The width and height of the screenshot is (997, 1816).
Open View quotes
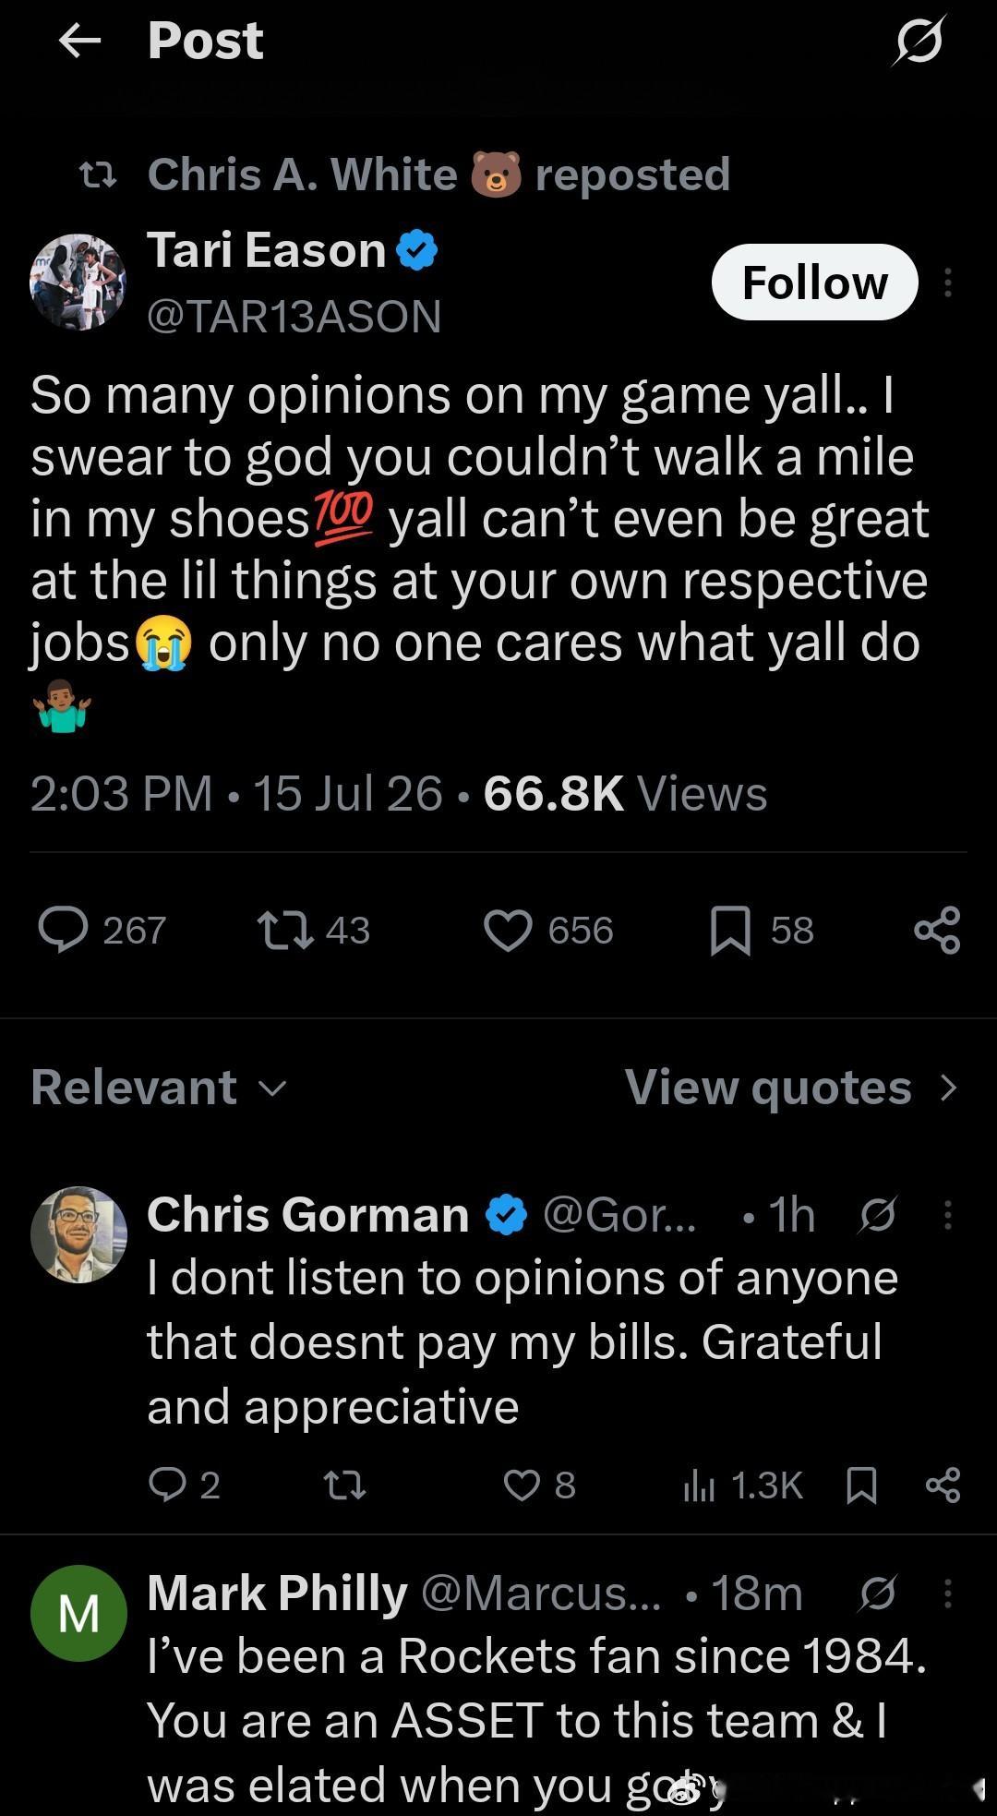coord(792,1088)
